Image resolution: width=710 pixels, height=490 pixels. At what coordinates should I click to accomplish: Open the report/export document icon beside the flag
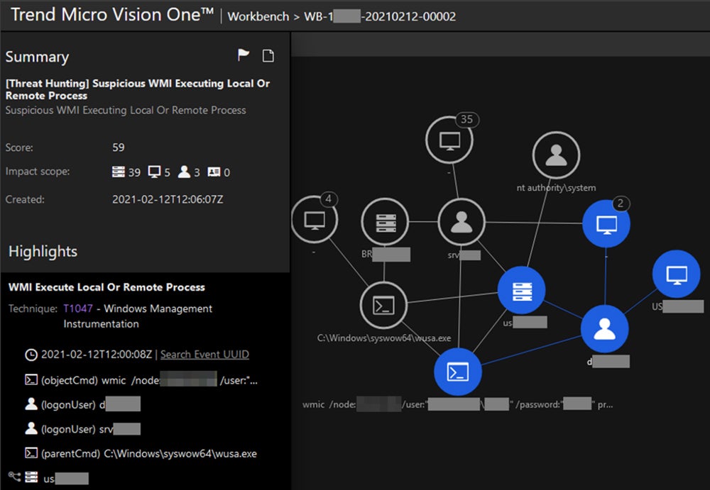click(268, 55)
